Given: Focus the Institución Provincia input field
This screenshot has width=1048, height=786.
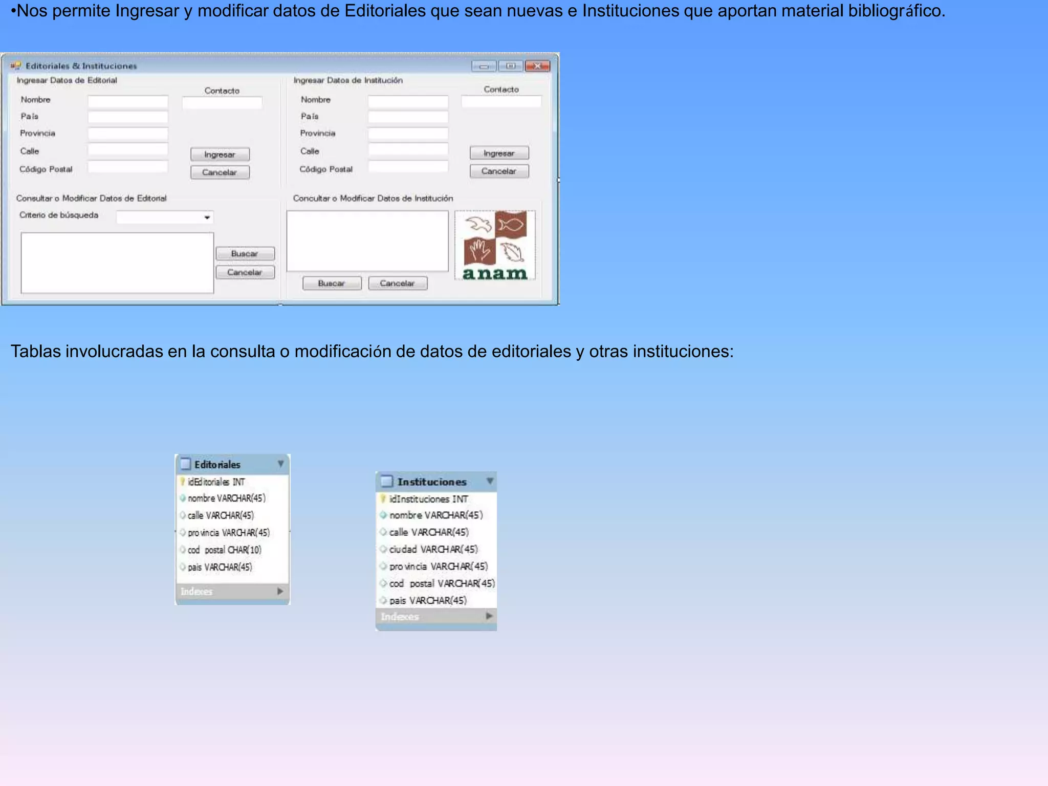Looking at the screenshot, I should click(x=408, y=134).
